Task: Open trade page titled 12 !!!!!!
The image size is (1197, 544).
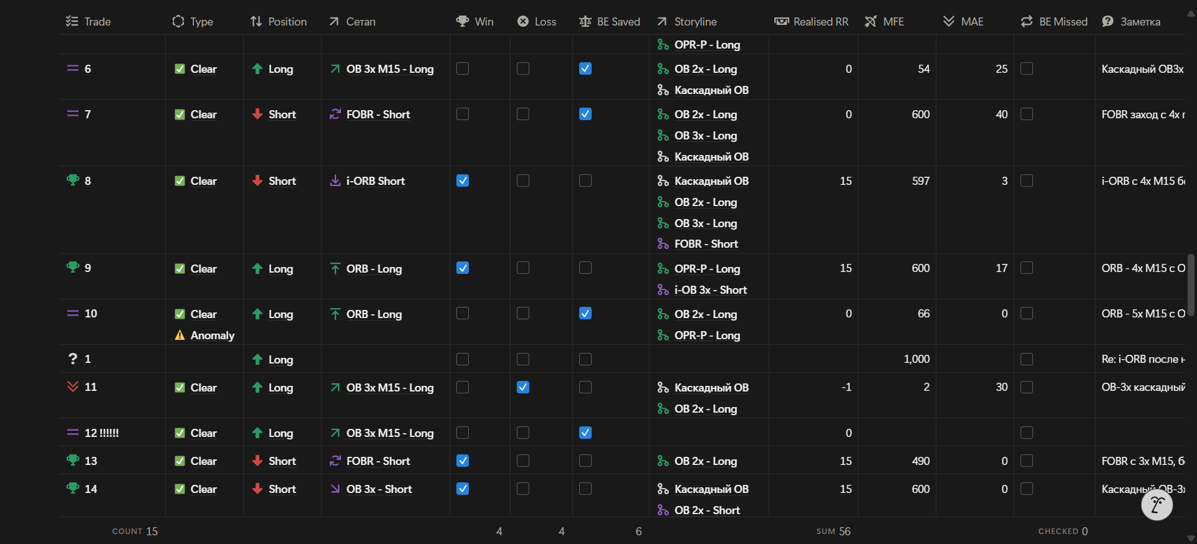Action: [102, 433]
